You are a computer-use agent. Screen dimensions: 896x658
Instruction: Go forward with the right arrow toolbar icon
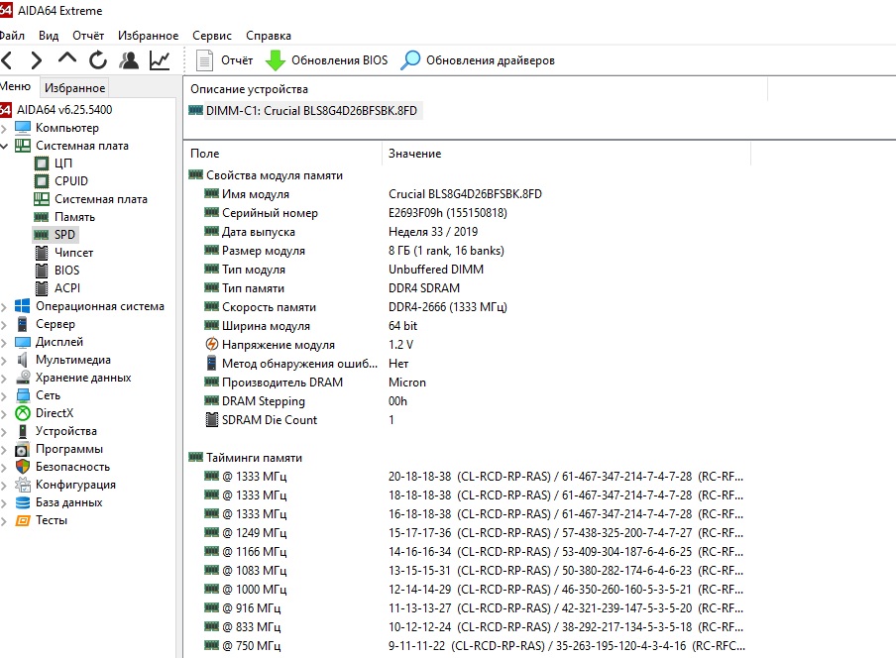tap(36, 60)
